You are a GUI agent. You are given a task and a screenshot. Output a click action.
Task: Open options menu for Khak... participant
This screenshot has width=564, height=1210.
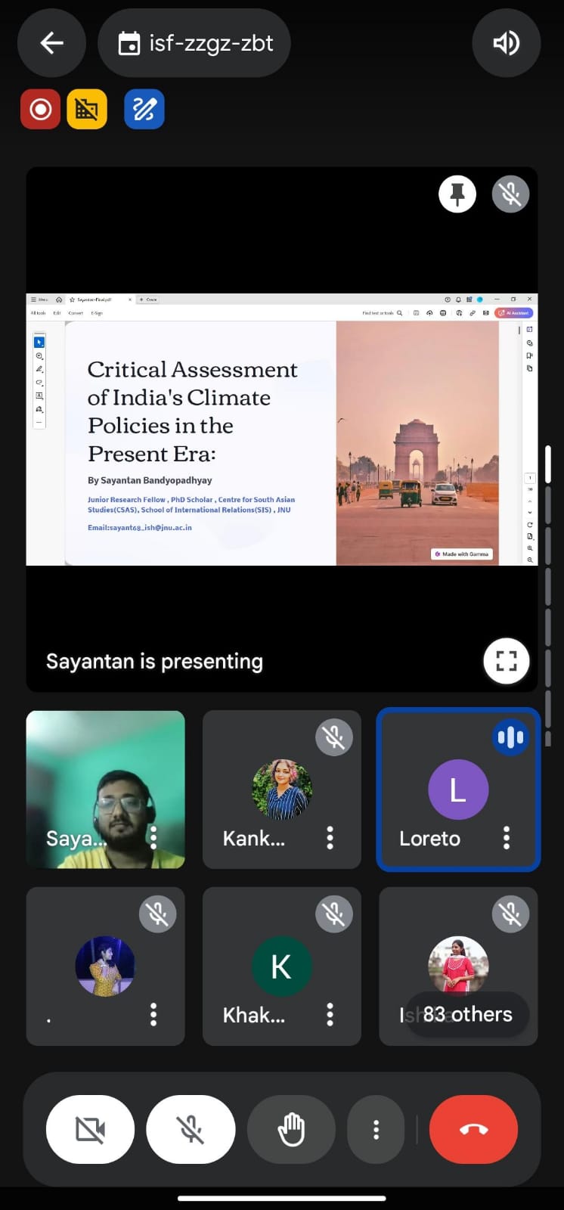pyautogui.click(x=330, y=1014)
